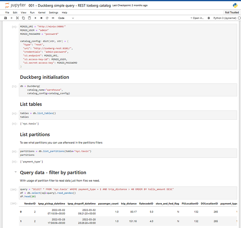The image size is (241, 228).
Task: Open the Help menu
Action: tap(65, 13)
